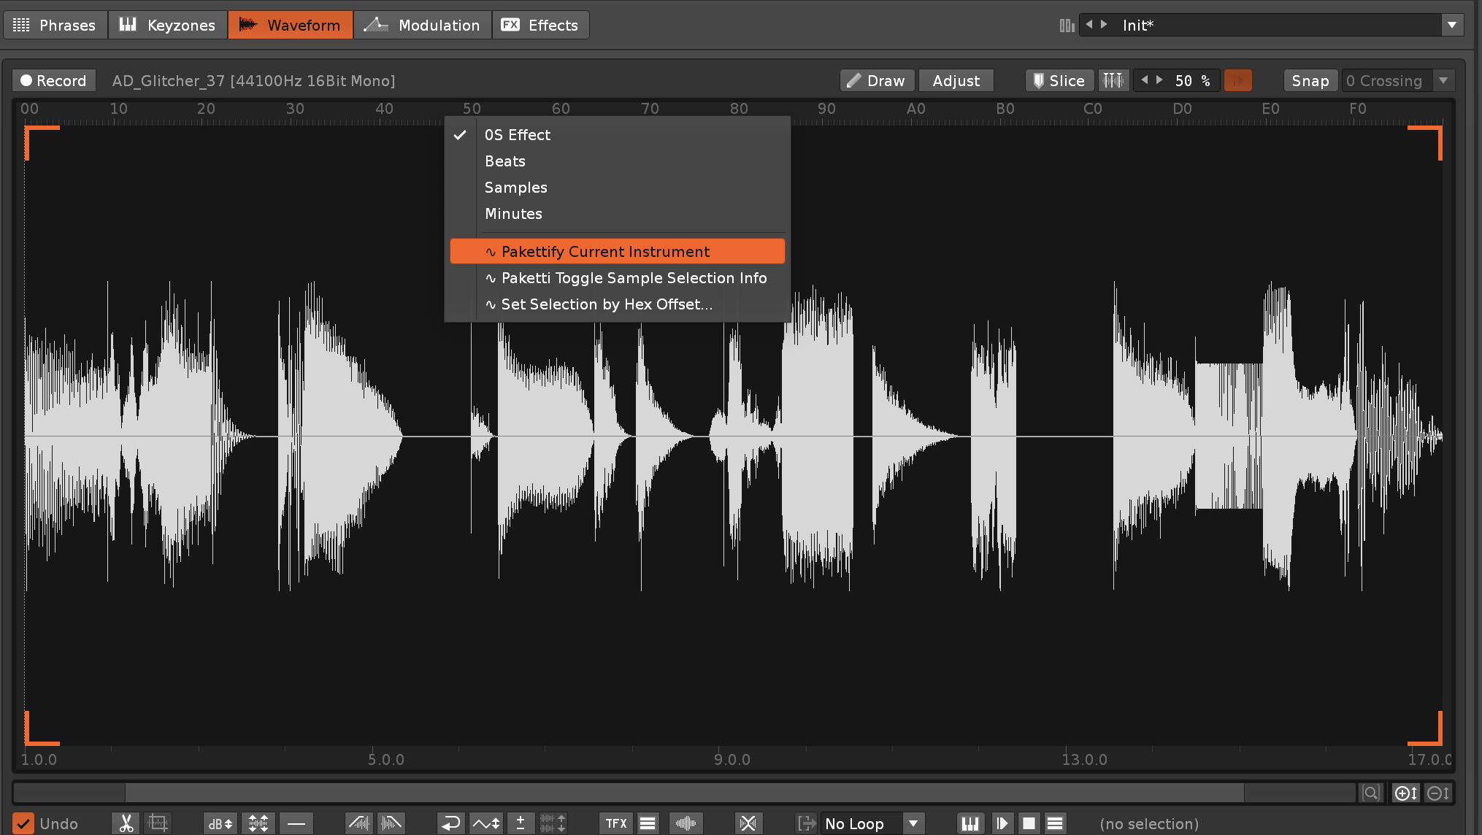Screen dimensions: 1482x835
Task: Click the horizontal waveform scrollbar
Action: tap(684, 793)
